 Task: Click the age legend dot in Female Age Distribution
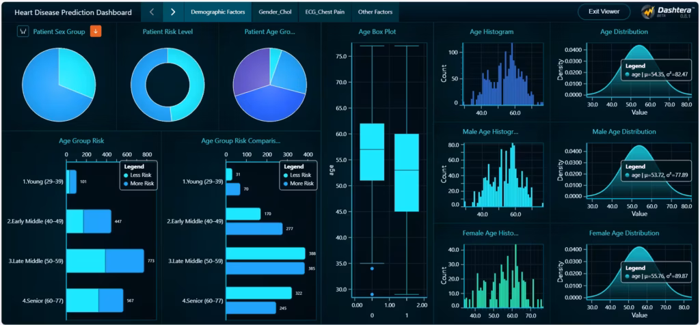627,276
